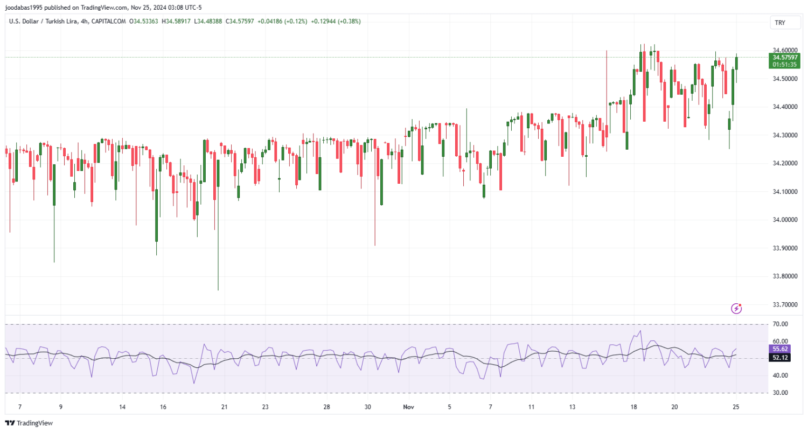Click the RSI moving average label 52.12

tap(781, 358)
